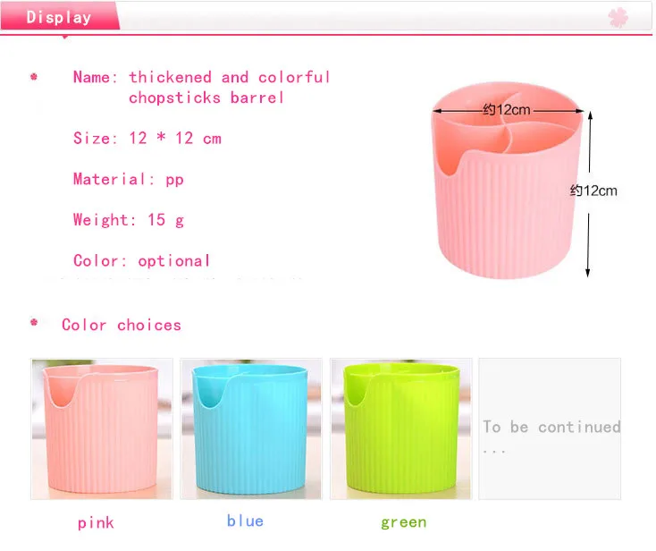This screenshot has height=551, width=656.
Task: Click the Weight: 15 g text
Action: (x=129, y=220)
